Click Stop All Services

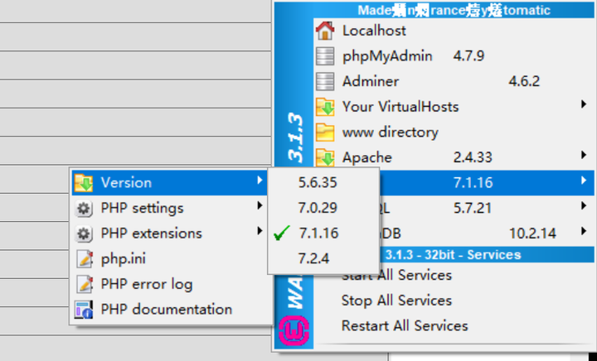pos(396,300)
